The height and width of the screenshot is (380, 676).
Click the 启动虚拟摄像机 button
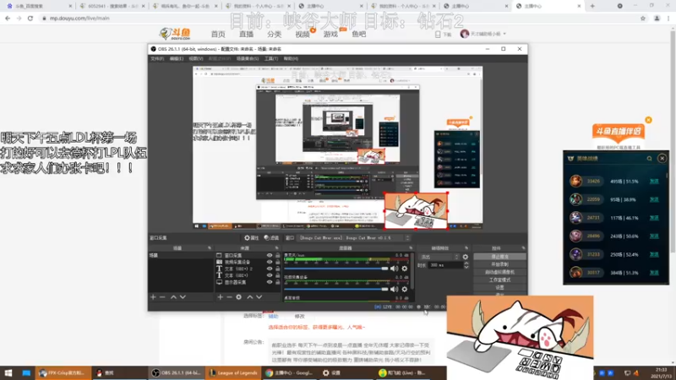(x=499, y=272)
